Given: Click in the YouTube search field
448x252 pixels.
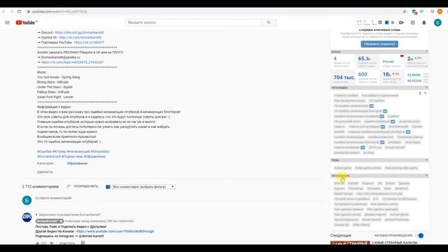Looking at the screenshot, I should click(193, 22).
